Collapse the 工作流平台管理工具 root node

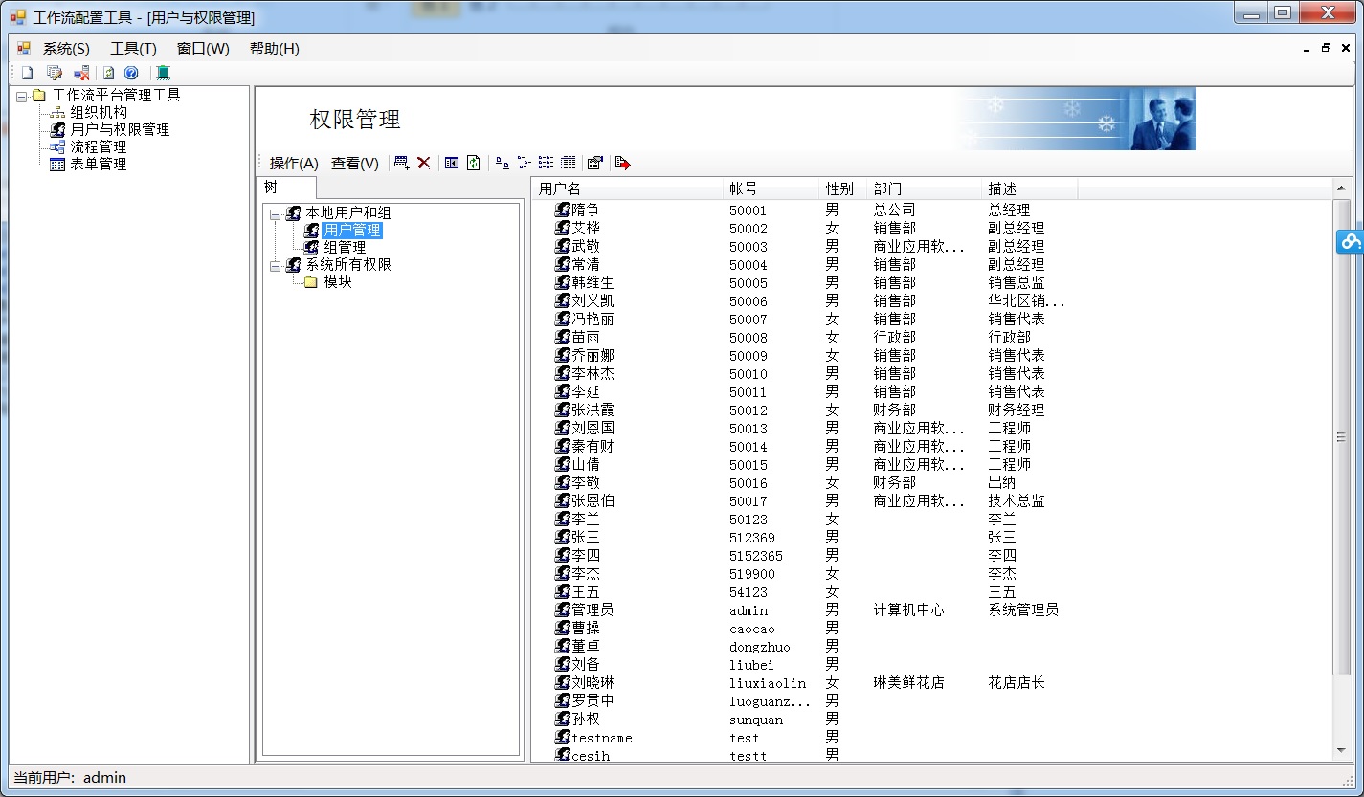coord(21,96)
